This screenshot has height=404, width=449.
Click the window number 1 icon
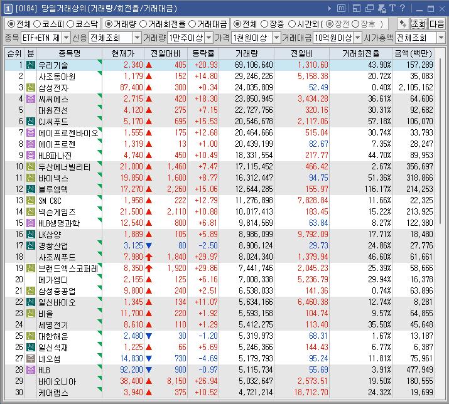pos(8,9)
